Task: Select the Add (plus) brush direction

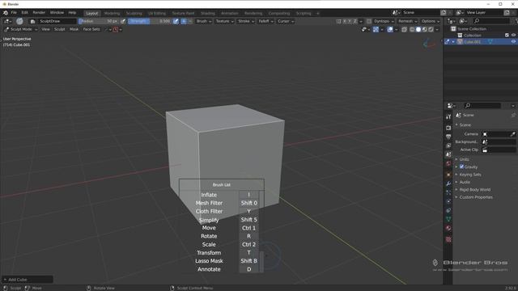Action: [184, 21]
